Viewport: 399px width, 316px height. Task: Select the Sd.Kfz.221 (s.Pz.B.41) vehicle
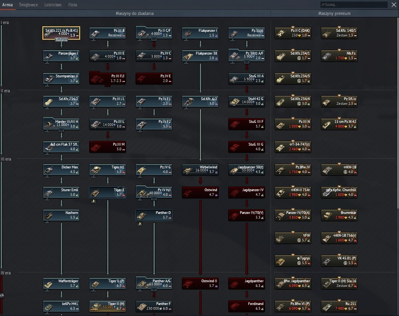(x=61, y=33)
